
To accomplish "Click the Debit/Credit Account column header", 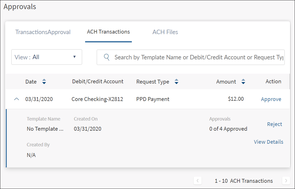I will pos(98,81).
